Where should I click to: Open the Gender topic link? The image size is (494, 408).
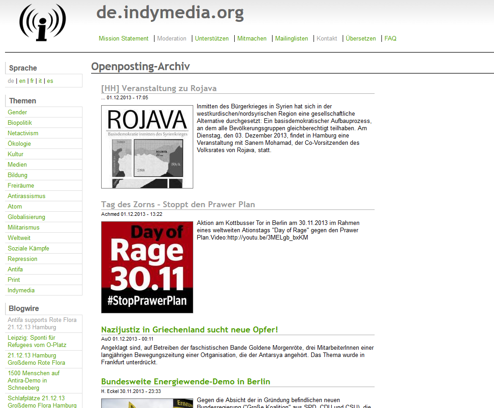(x=17, y=112)
